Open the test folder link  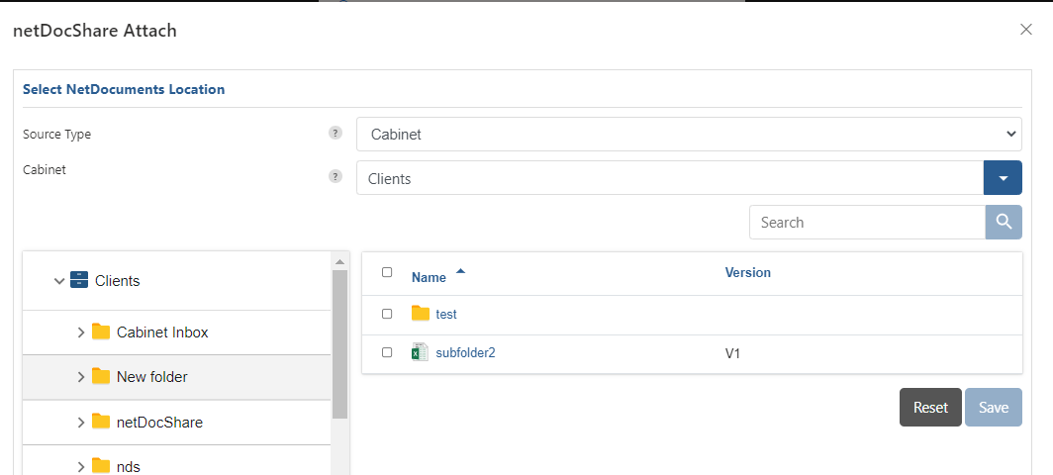click(446, 314)
